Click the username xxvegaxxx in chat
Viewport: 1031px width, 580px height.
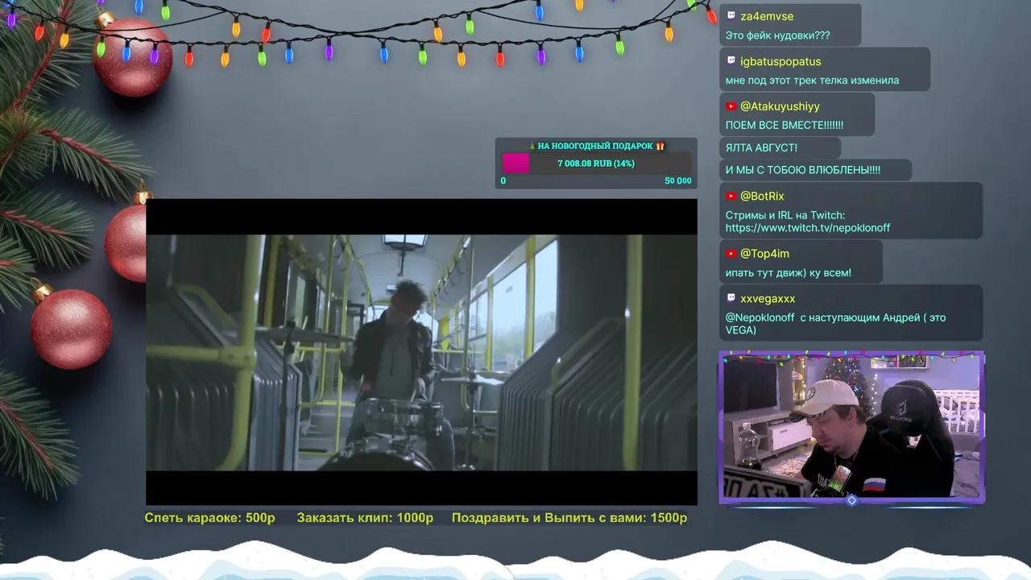[x=768, y=298]
